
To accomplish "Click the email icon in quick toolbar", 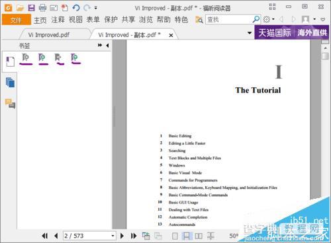I will pos(54,8).
